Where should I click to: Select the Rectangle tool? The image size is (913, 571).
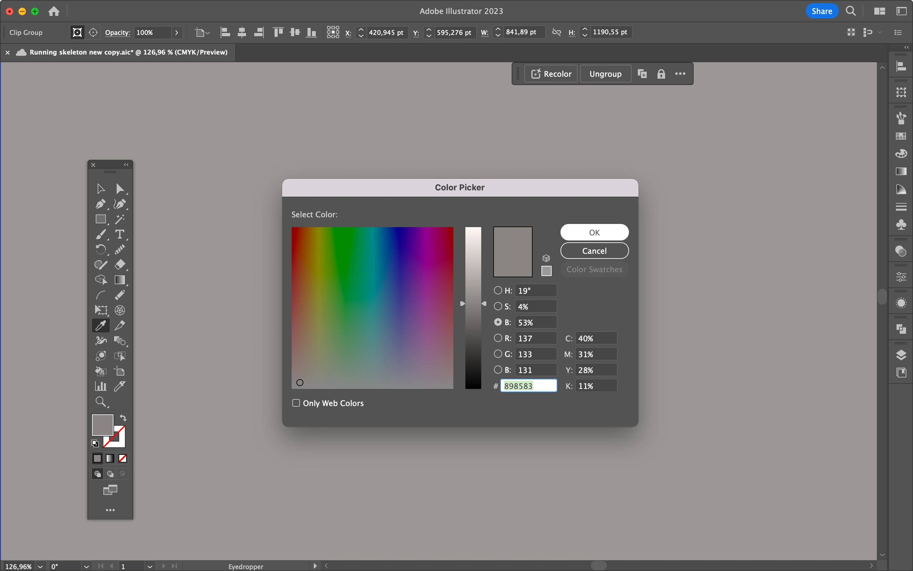[100, 220]
